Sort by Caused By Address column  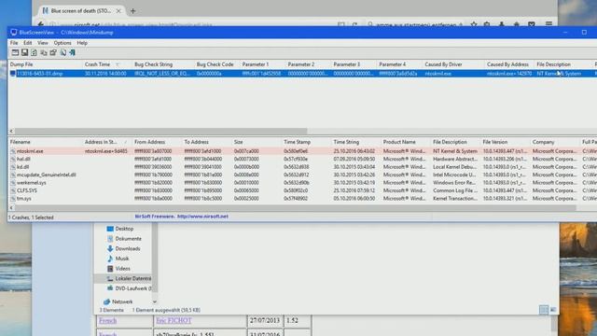[509, 64]
